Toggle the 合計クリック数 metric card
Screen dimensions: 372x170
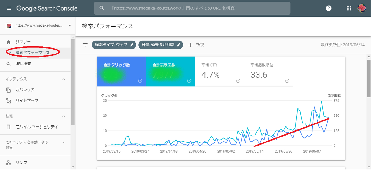pyautogui.click(x=121, y=72)
